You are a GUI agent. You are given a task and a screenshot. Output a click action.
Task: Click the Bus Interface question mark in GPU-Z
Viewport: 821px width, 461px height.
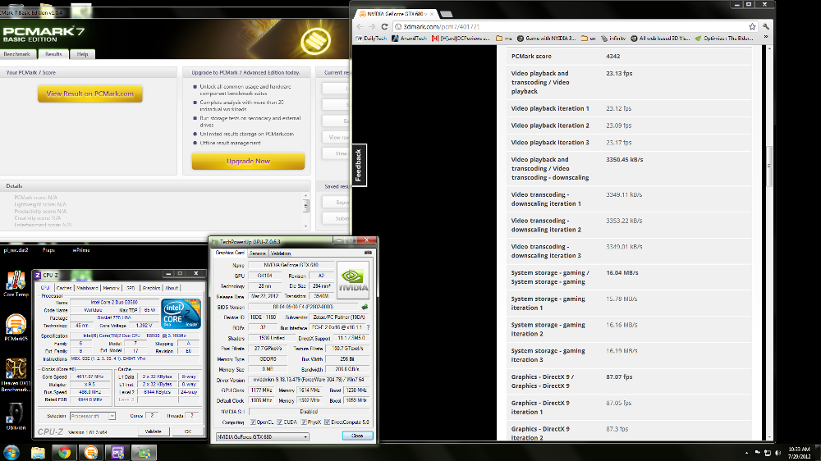click(368, 327)
